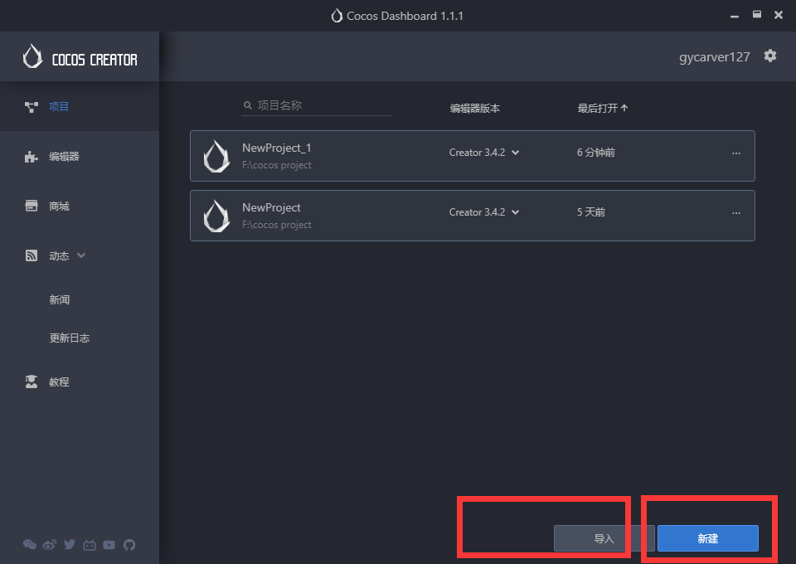Open editor version dropdown for NewProject

point(484,212)
